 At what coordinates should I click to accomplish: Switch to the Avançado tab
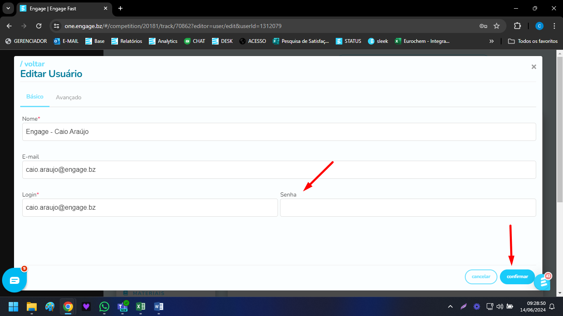tap(68, 98)
